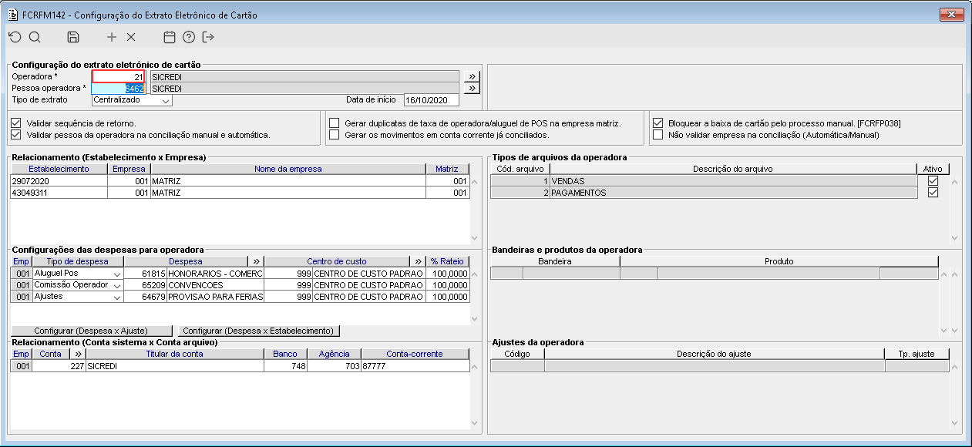Select establishment 43049311 cell
972x447 pixels.
tap(59, 193)
